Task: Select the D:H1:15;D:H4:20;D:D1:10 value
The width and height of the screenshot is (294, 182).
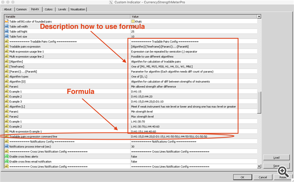Action: coord(147,102)
